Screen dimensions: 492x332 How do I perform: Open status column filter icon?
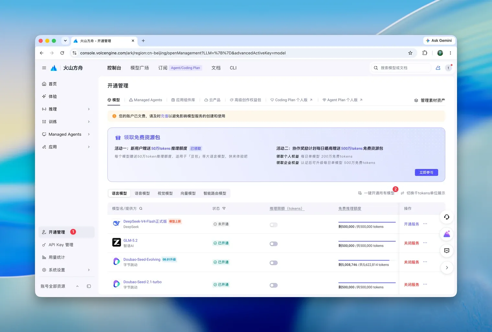click(x=224, y=209)
